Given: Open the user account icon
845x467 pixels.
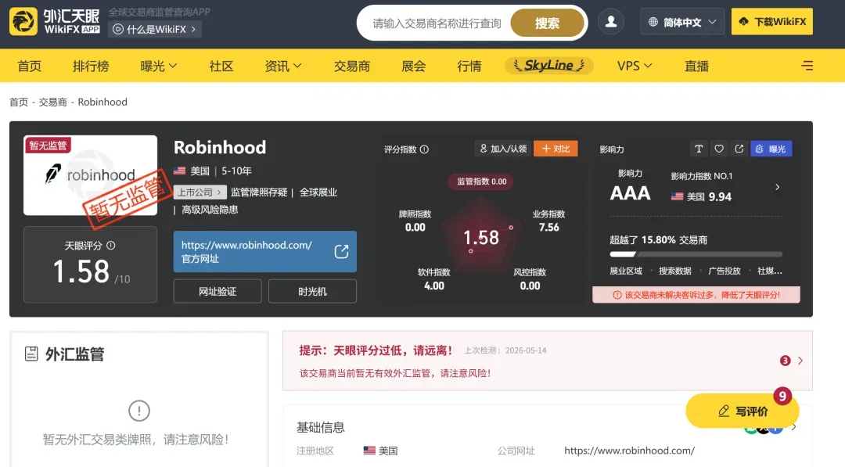Looking at the screenshot, I should [610, 22].
